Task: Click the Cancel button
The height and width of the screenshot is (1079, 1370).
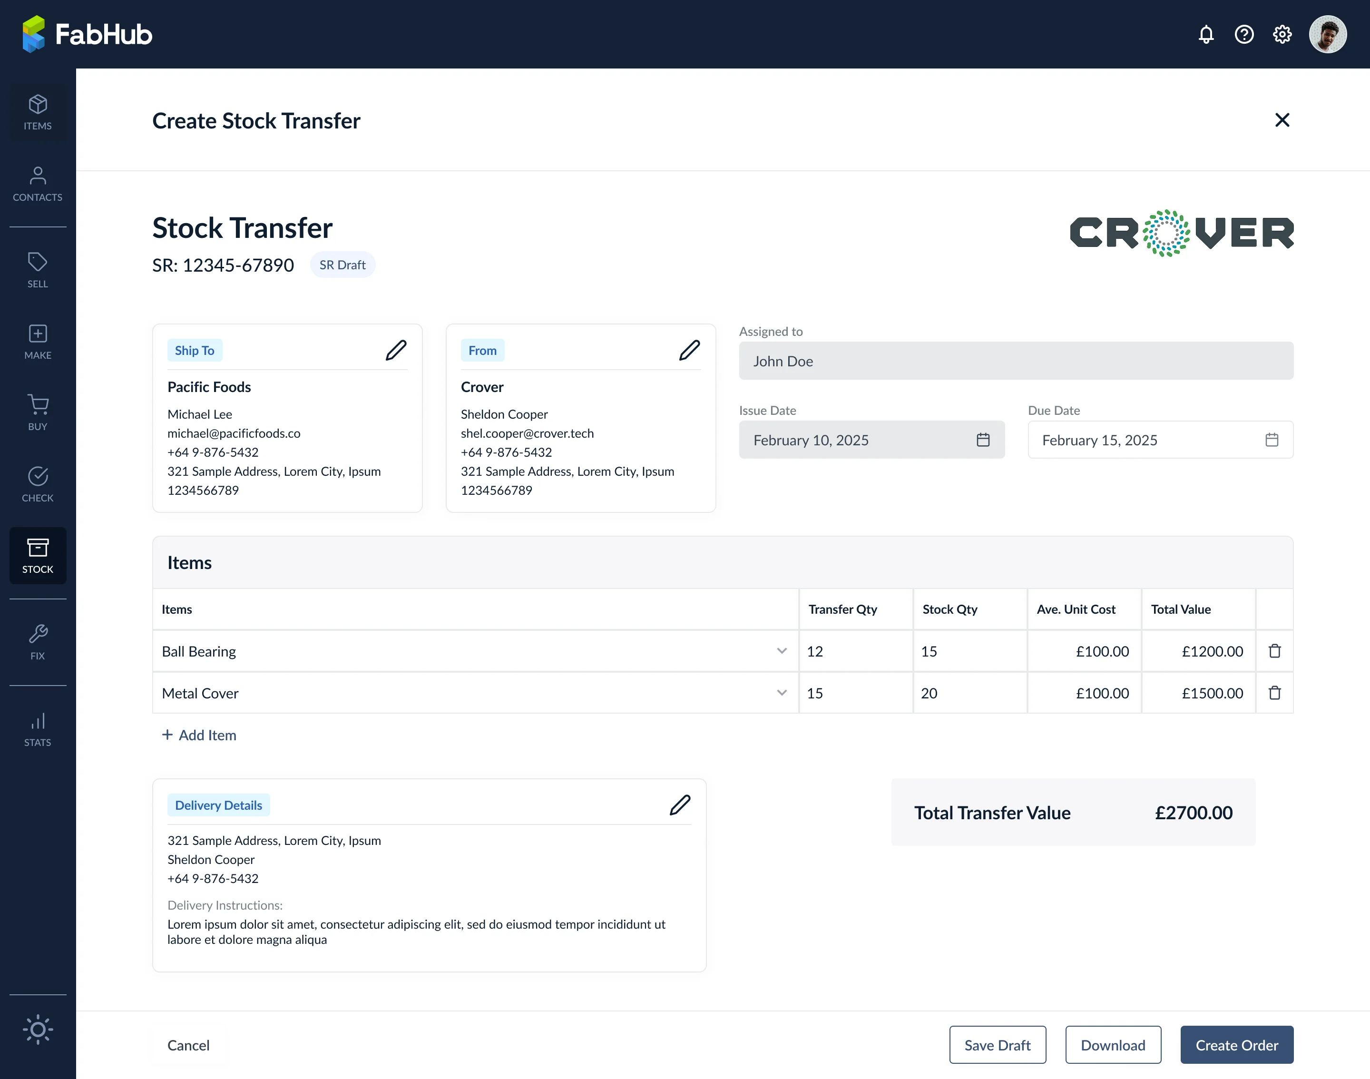Action: 188,1045
